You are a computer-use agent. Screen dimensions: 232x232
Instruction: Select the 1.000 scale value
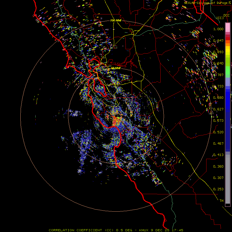[x=218, y=29]
